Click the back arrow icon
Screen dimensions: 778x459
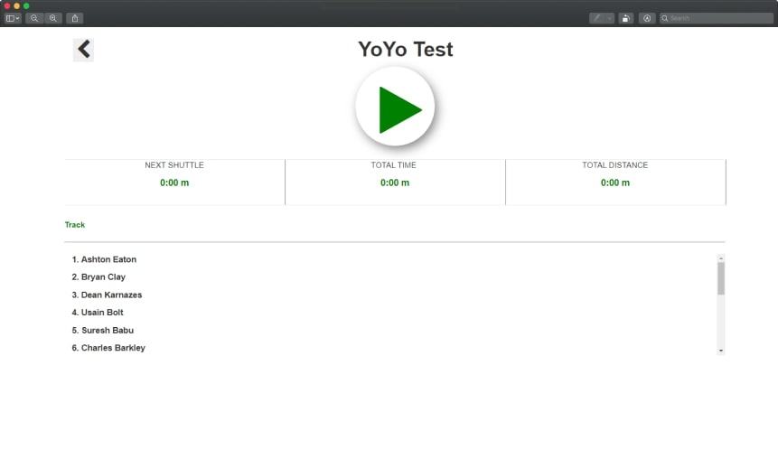(83, 50)
